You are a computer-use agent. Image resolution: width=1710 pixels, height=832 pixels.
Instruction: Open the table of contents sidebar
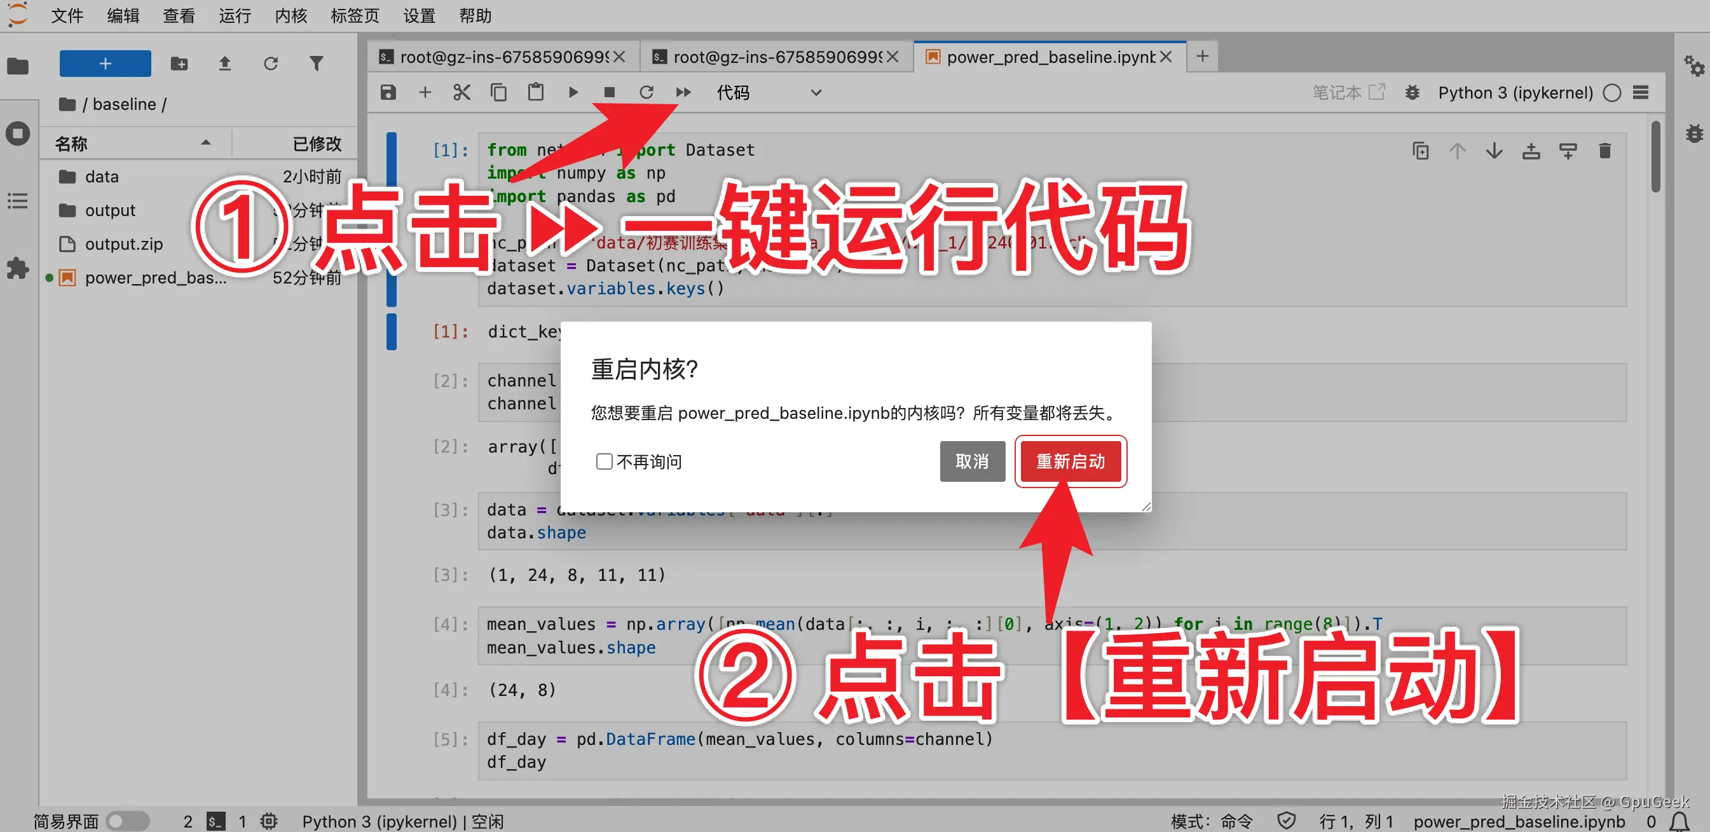coord(18,200)
